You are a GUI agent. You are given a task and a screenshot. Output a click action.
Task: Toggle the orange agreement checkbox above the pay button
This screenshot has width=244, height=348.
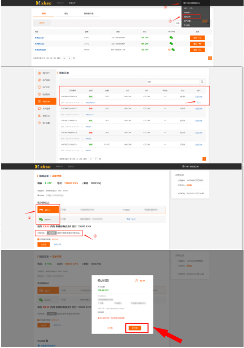click(x=38, y=239)
